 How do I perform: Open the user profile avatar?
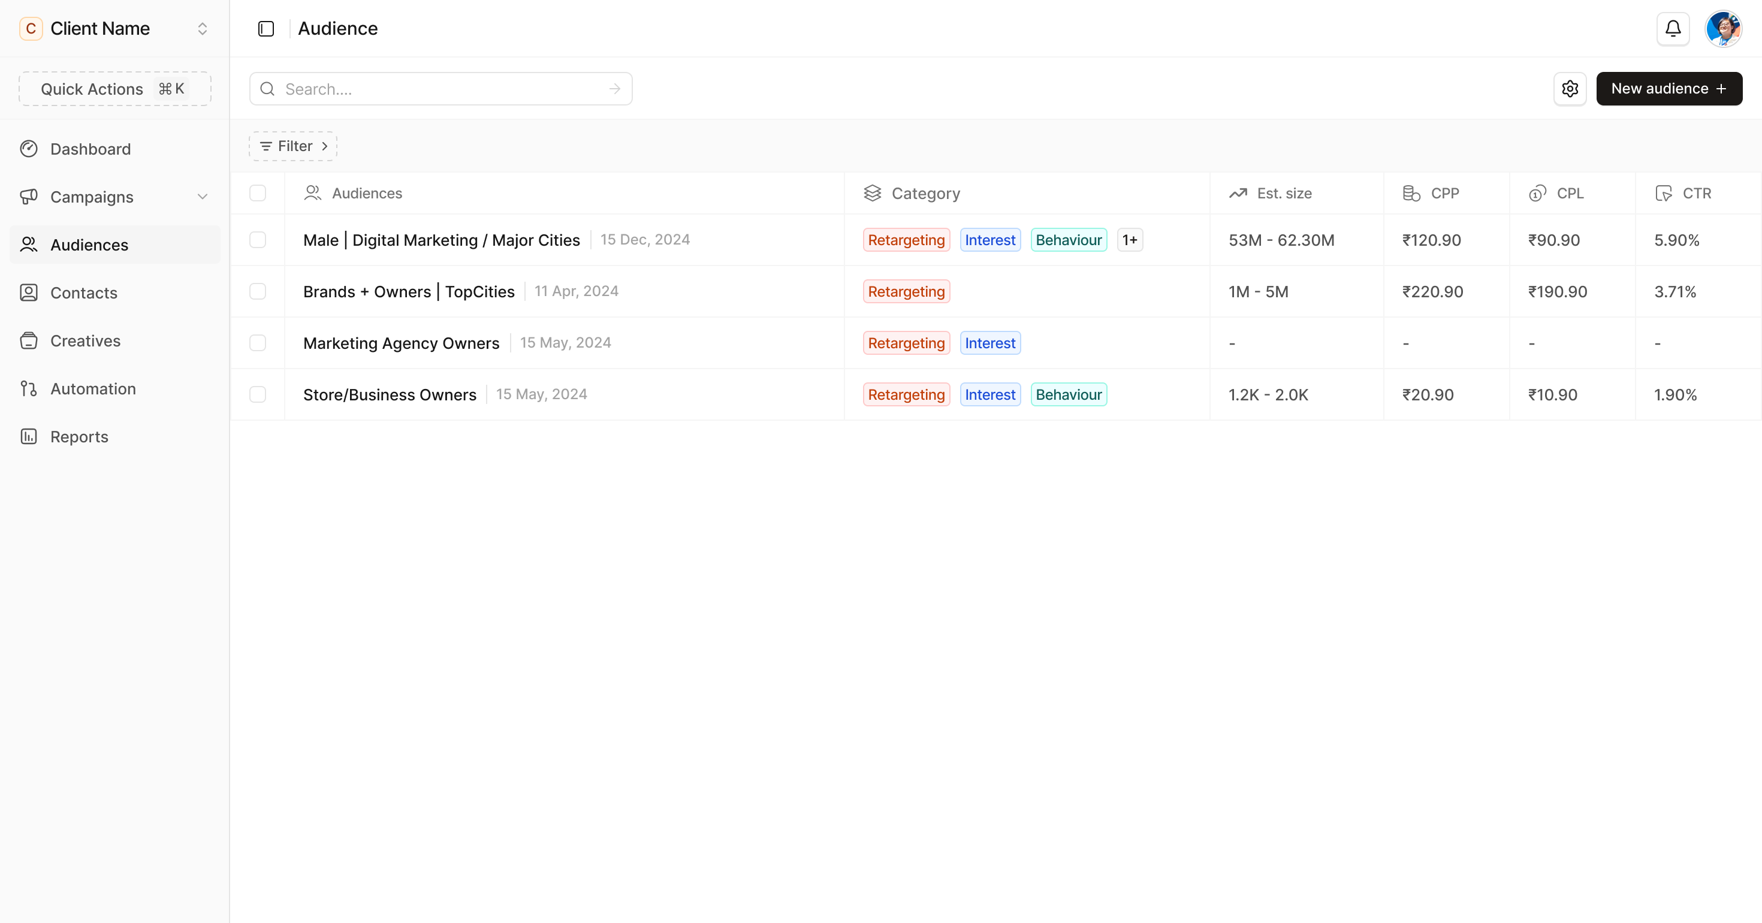[x=1723, y=29]
